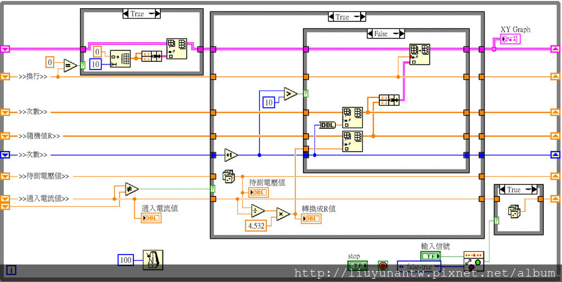Click the blue right shift register

[x=555, y=155]
